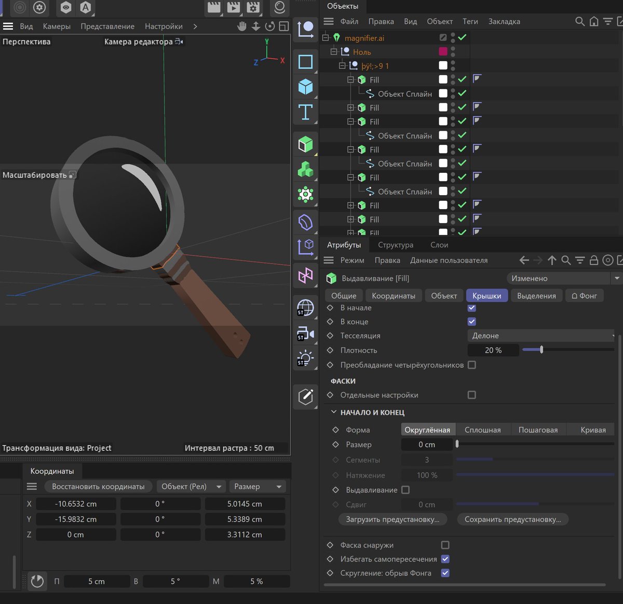Switch to the 'Структура' tab
Image resolution: width=623 pixels, height=604 pixels.
coord(396,245)
